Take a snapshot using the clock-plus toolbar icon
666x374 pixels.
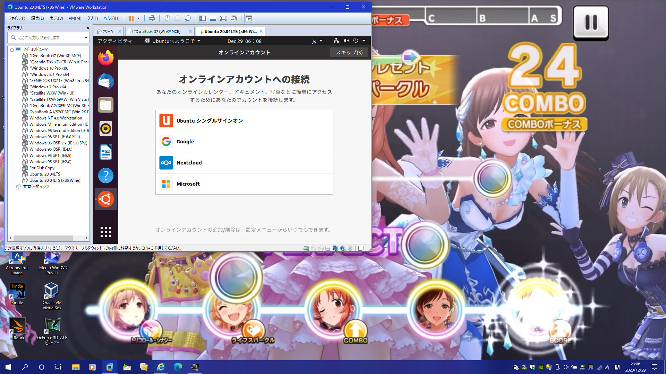[167, 18]
